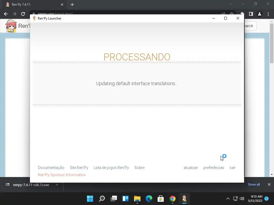Open clock showing 9:13 AM
Image resolution: width=274 pixels, height=205 pixels.
point(255,199)
